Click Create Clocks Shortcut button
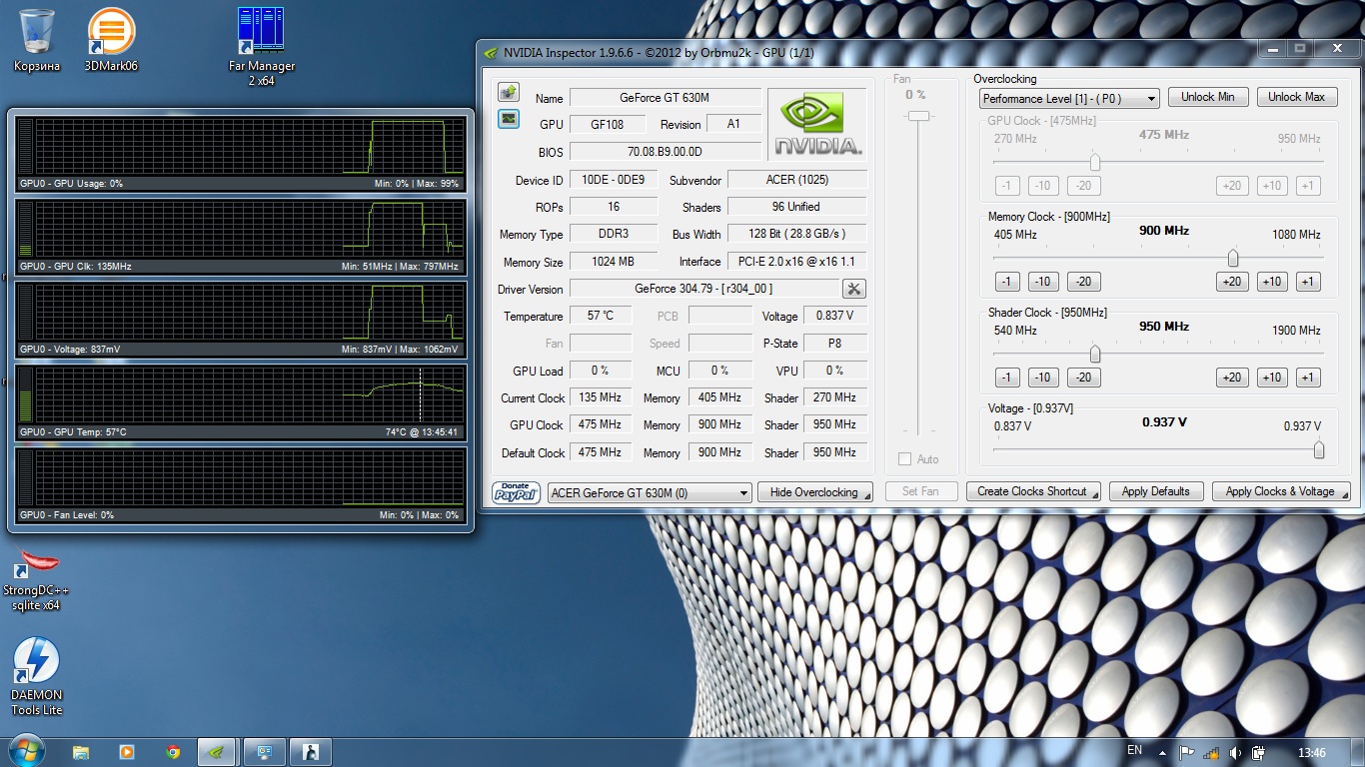The height and width of the screenshot is (767, 1365). pos(1033,491)
